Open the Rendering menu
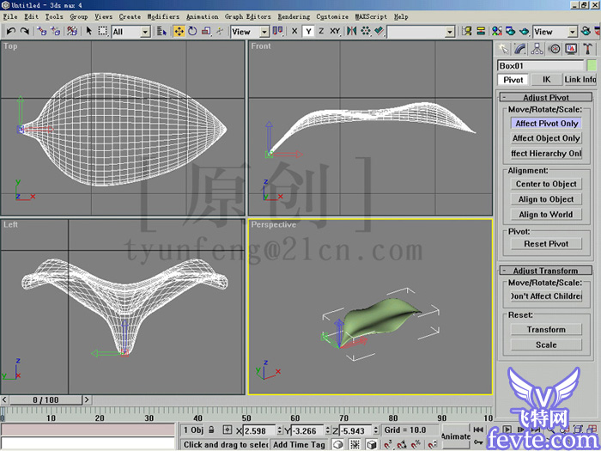The image size is (601, 451). [x=294, y=16]
